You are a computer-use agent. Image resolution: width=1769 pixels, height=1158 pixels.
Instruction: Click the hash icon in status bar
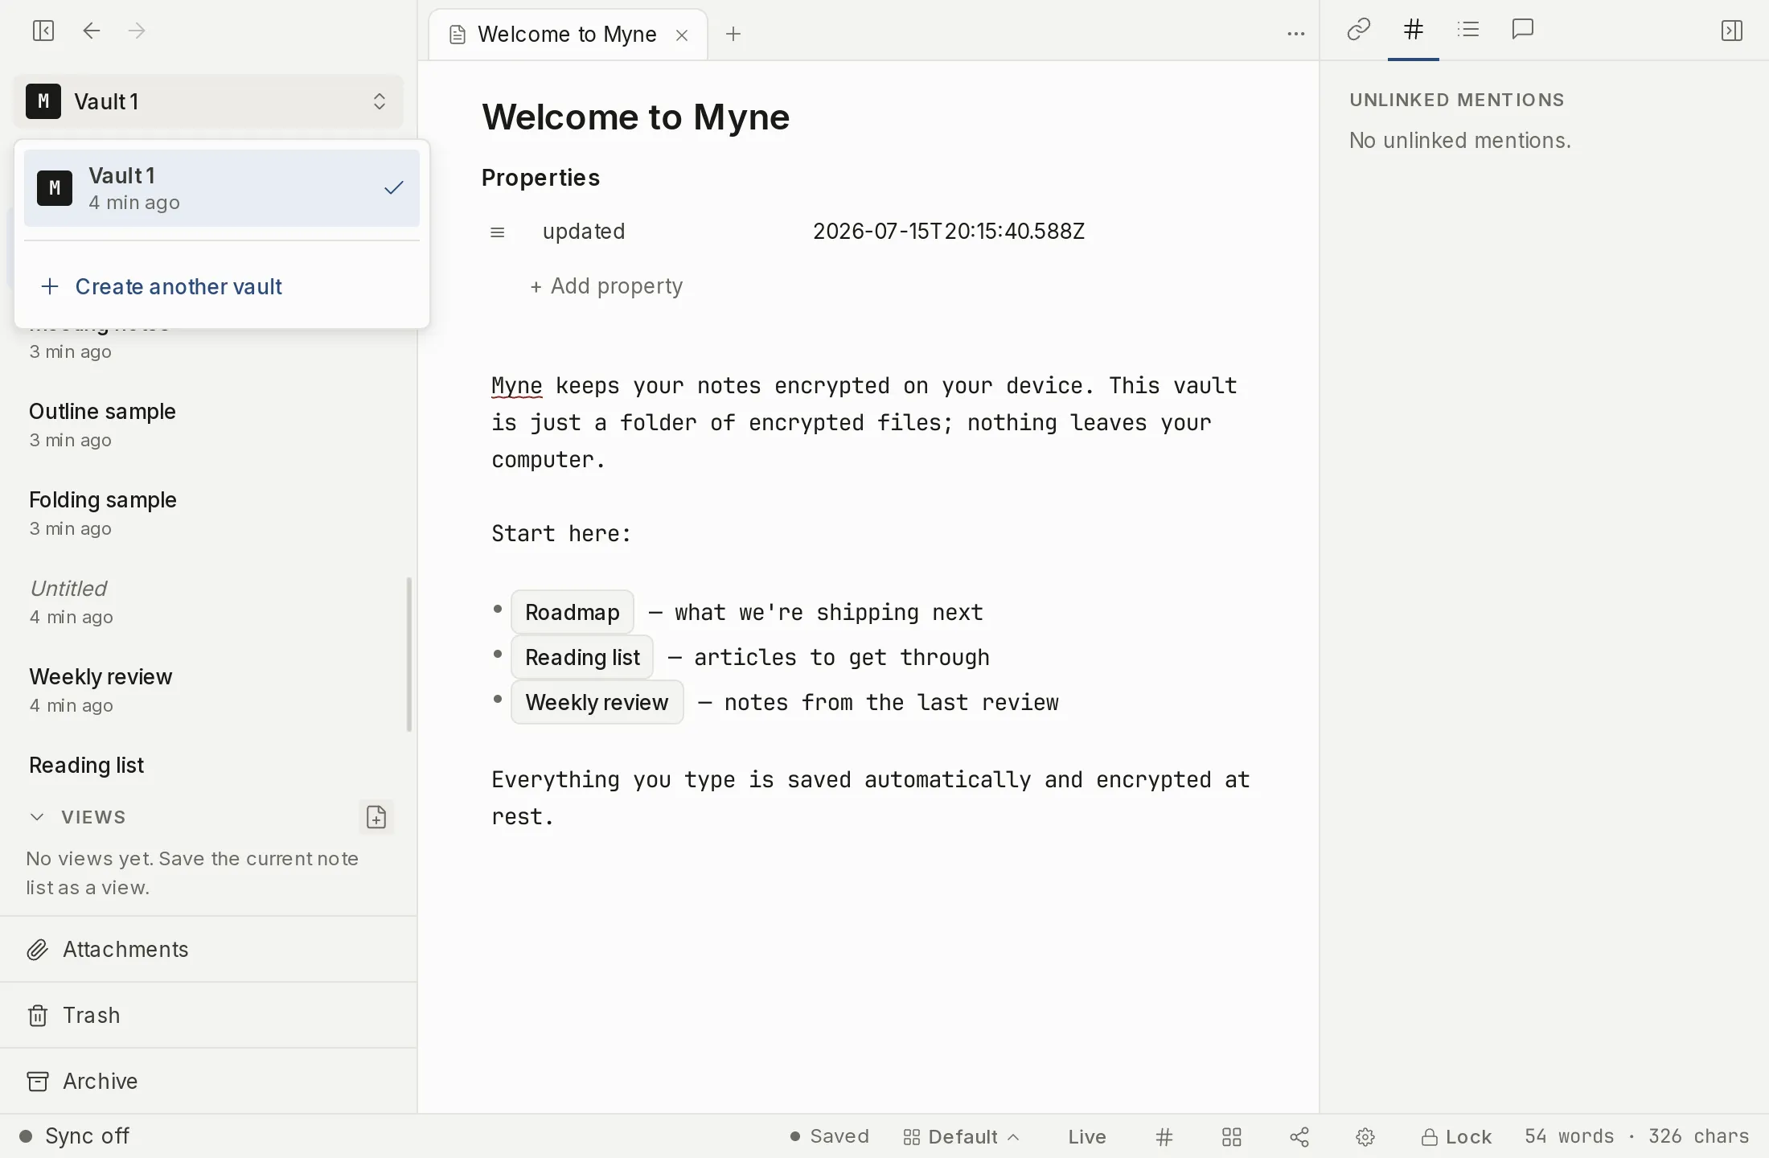1164,1137
